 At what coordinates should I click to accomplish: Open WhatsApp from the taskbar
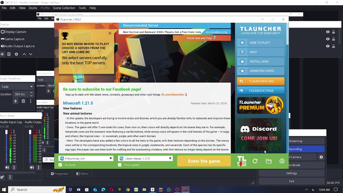click(x=169, y=190)
